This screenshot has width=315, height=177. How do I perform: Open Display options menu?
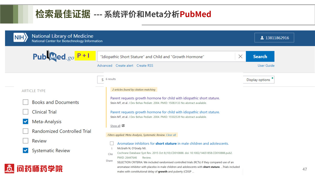(x=259, y=80)
